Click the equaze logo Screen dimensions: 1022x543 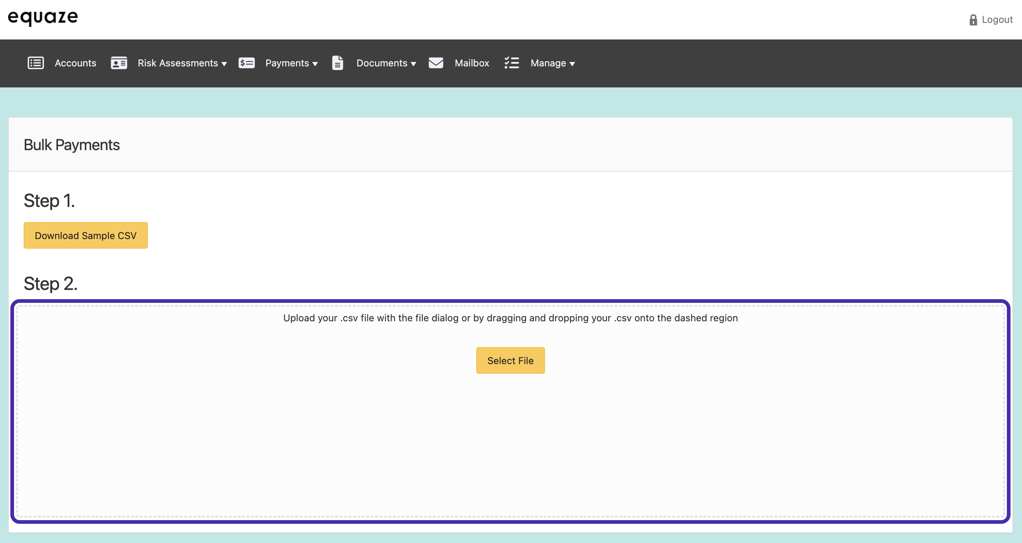tap(43, 17)
